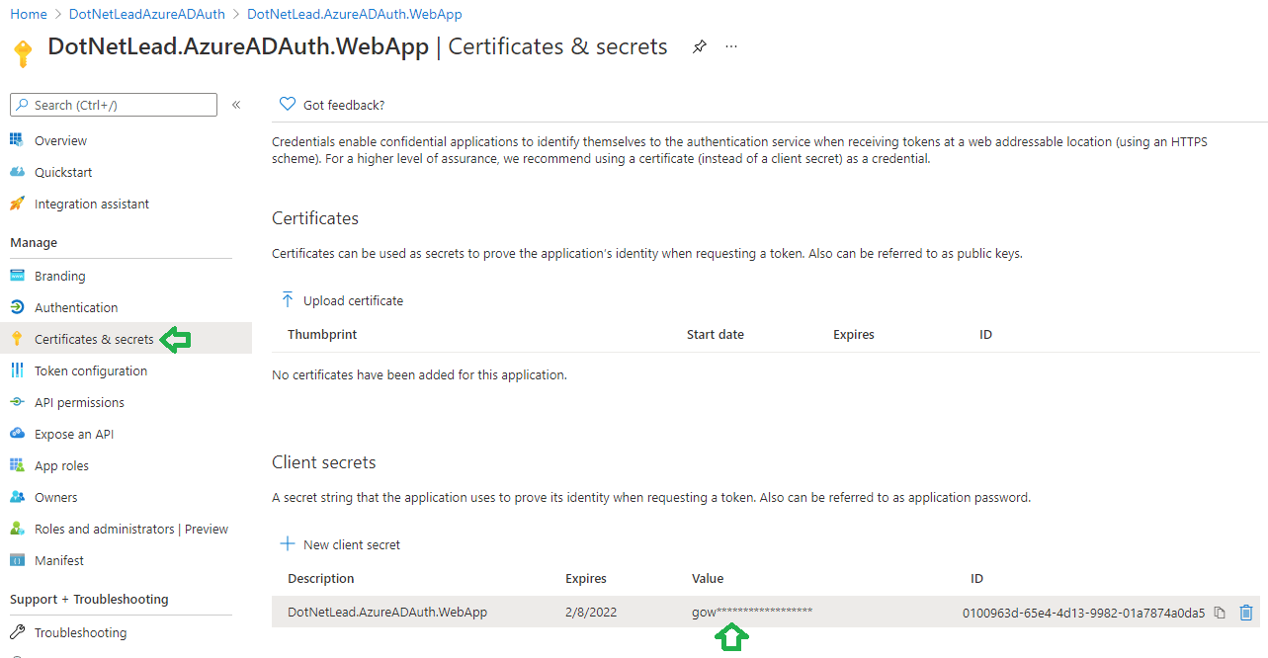Click the client secrets ID column header
The width and height of the screenshot is (1268, 658).
[977, 579]
